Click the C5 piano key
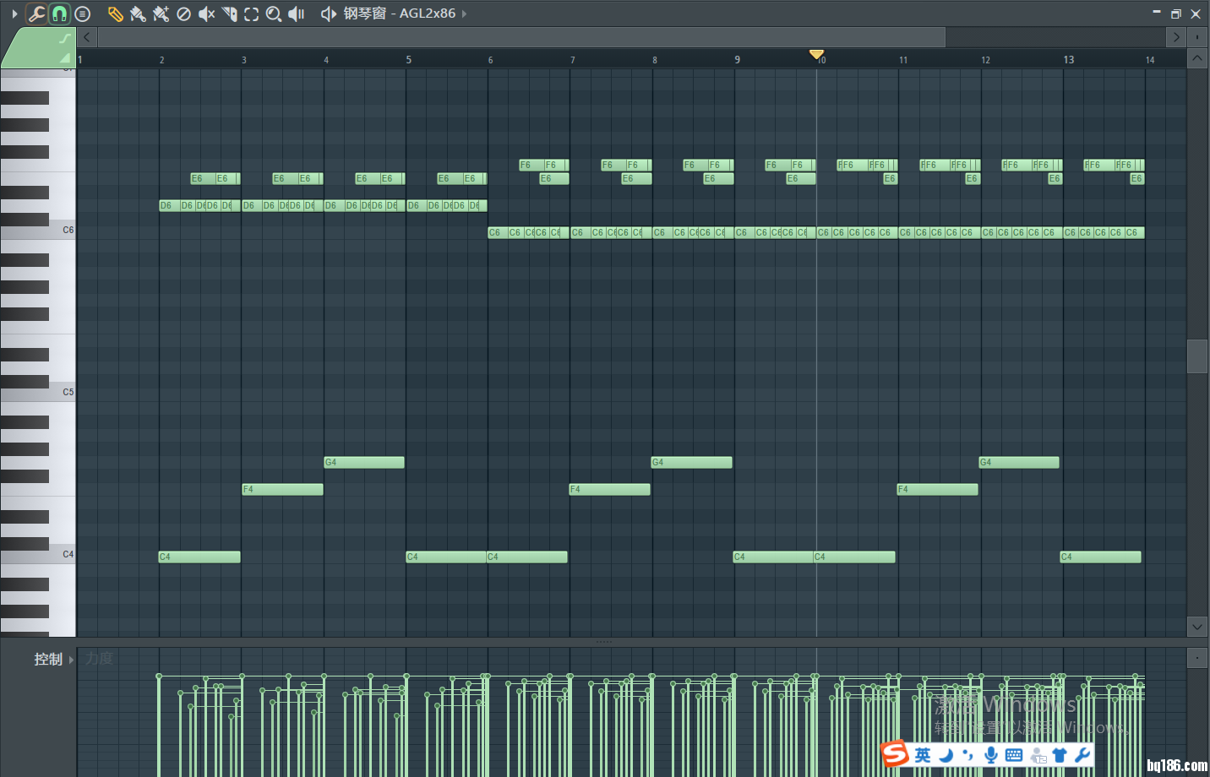This screenshot has height=777, width=1210. 38,393
